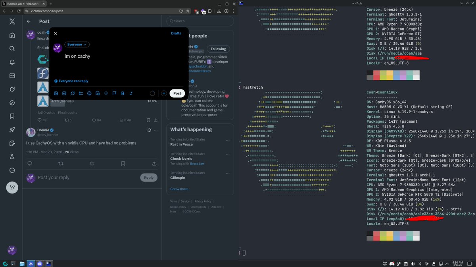Click the 'im on cachy' post text field

(78, 56)
